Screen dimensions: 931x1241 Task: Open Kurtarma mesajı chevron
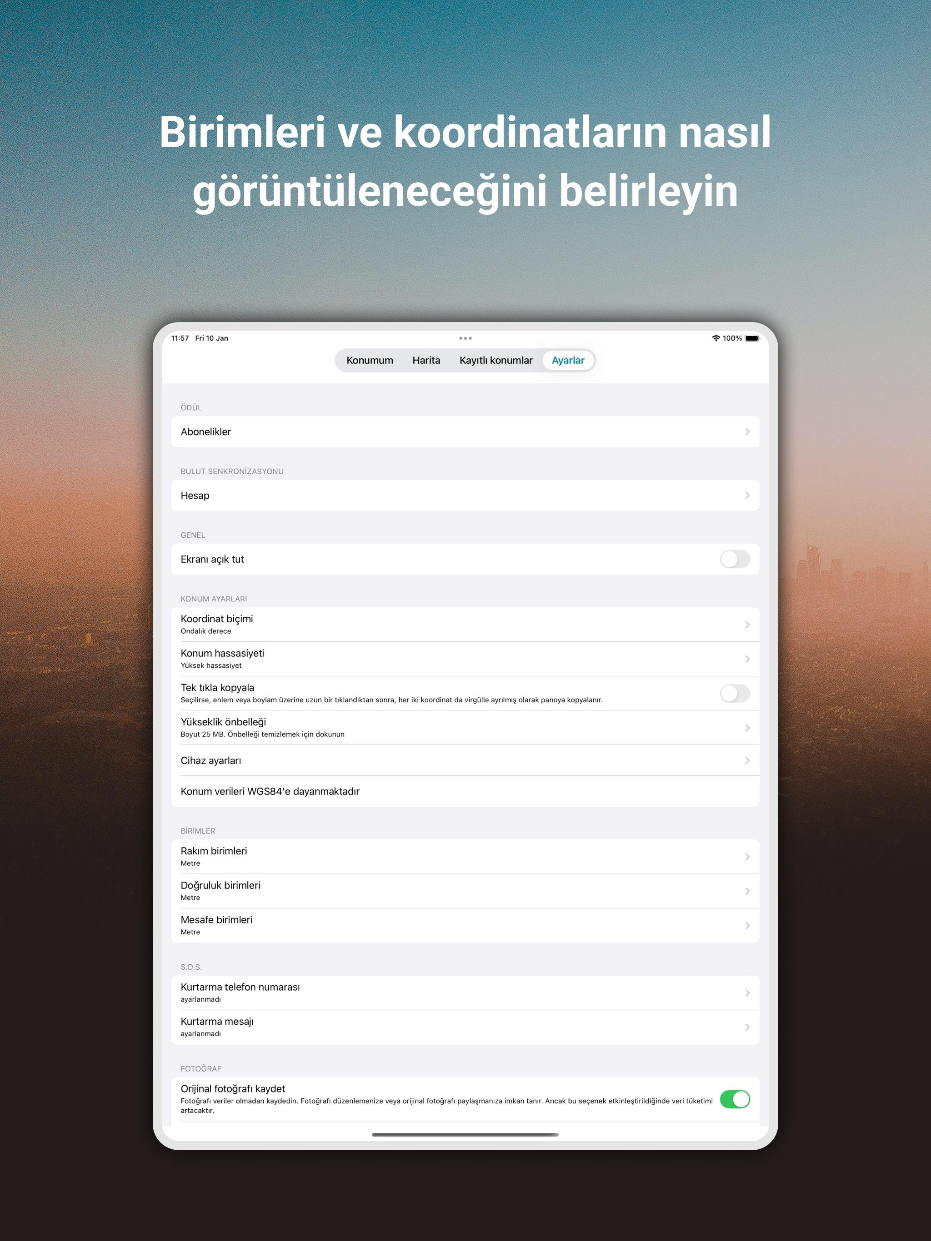click(747, 1027)
